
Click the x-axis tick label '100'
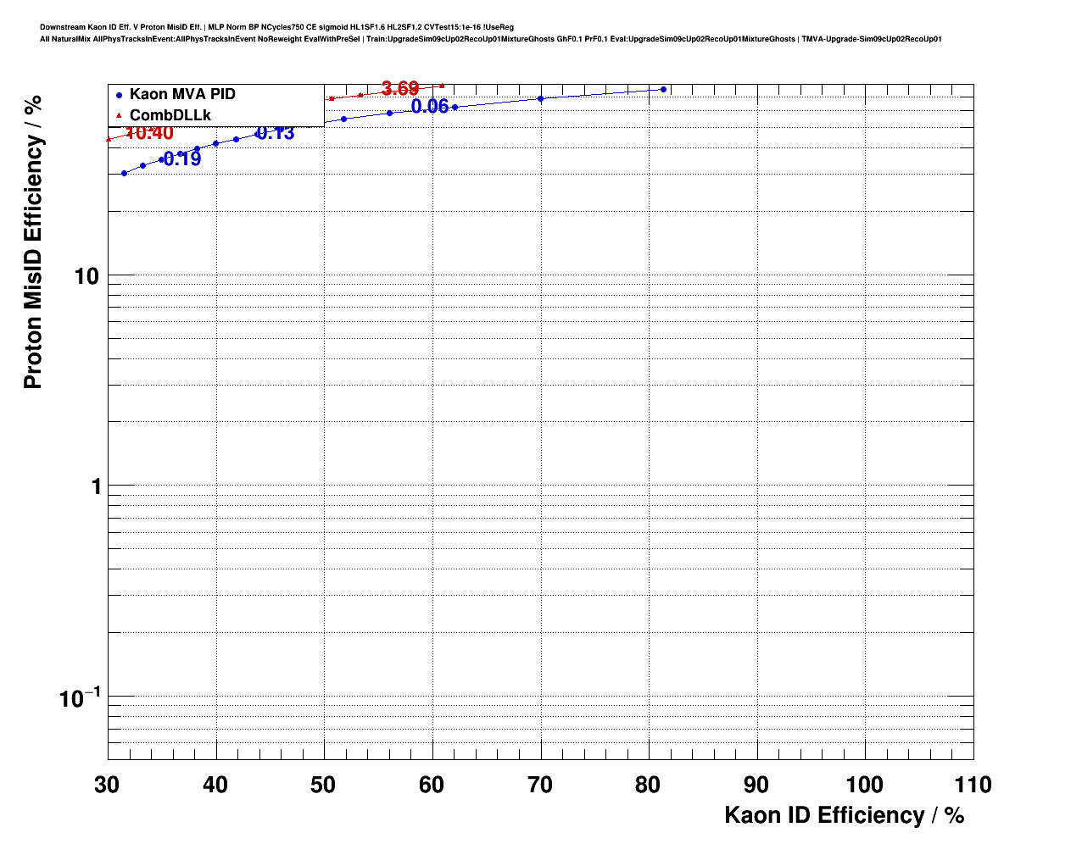click(865, 785)
